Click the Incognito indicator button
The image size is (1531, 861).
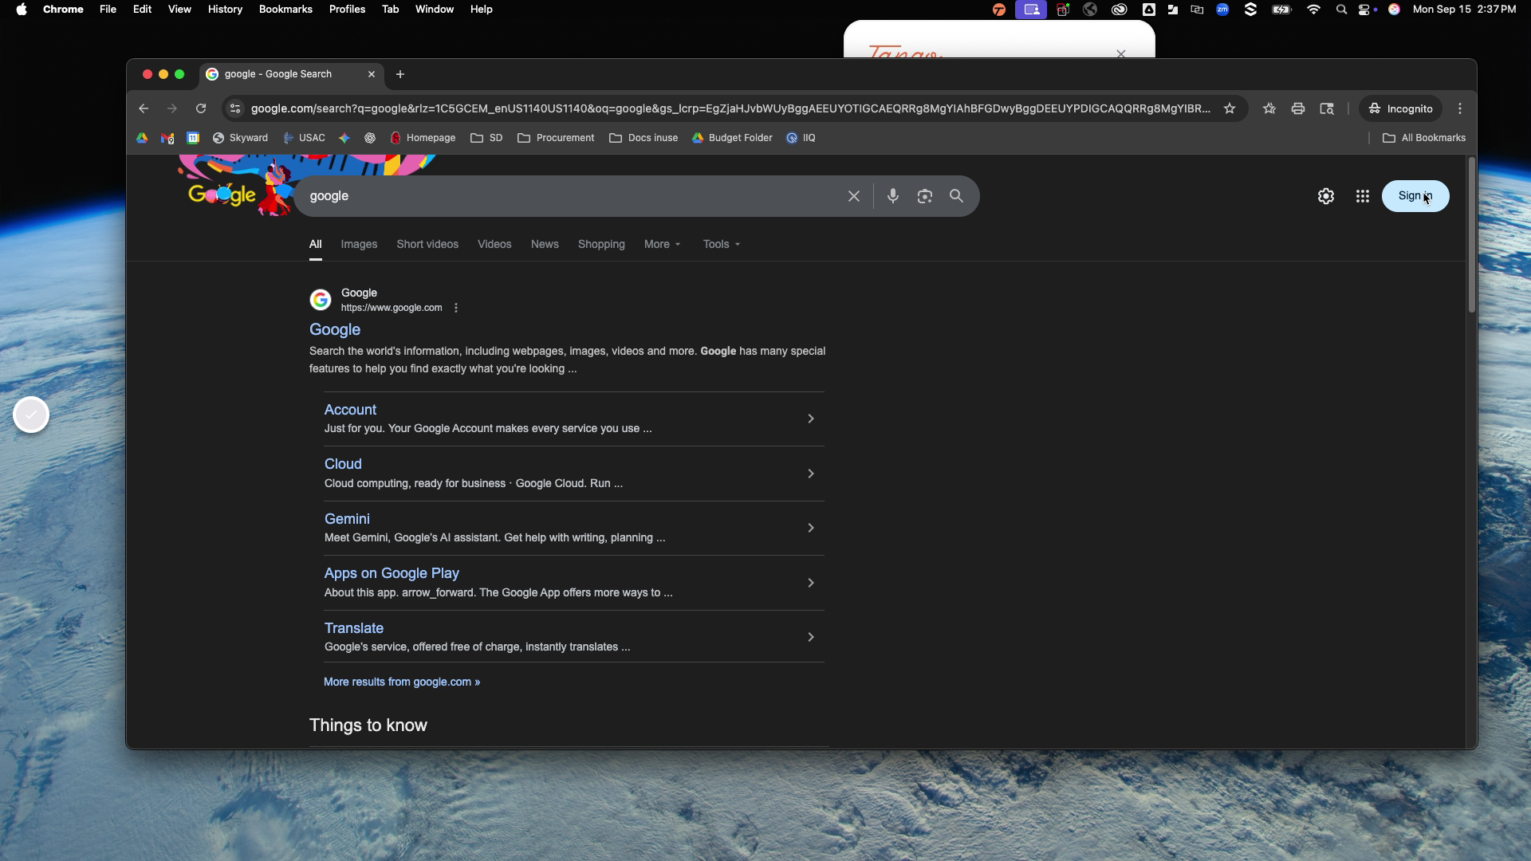click(x=1401, y=108)
